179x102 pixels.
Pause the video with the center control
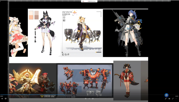[89, 98]
